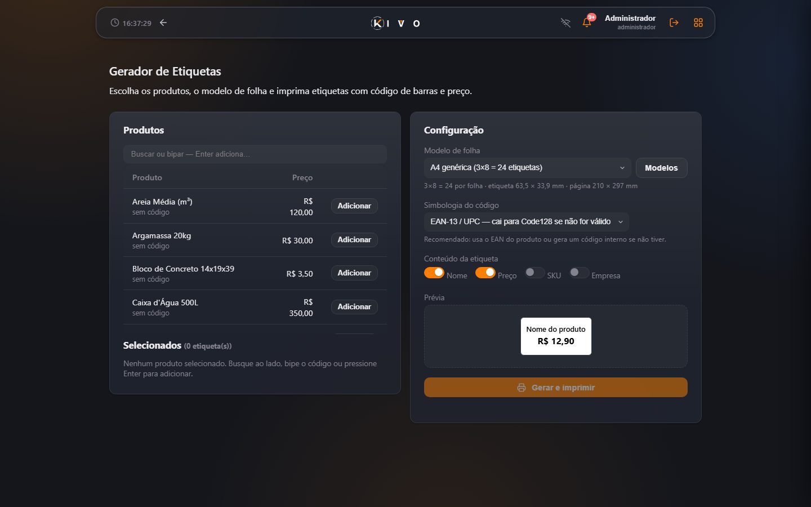
Task: Click the Selecionados heading
Action: coord(152,345)
